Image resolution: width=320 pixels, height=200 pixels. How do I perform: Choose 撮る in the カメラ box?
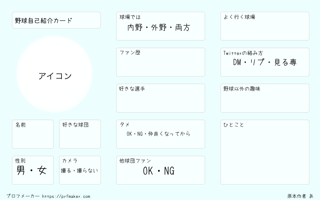[x=66, y=171]
